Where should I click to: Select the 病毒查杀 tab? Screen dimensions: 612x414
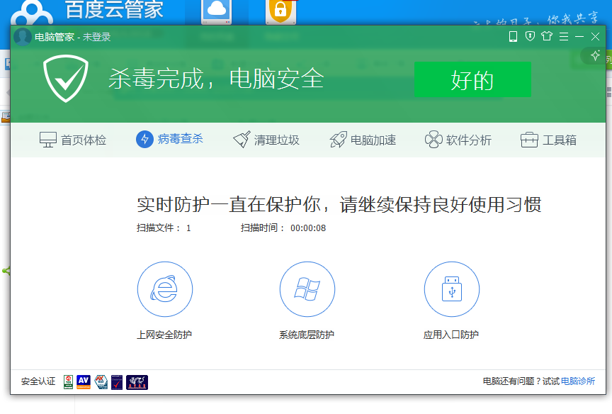170,139
